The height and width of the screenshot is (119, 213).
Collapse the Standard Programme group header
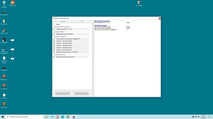[x=61, y=37]
